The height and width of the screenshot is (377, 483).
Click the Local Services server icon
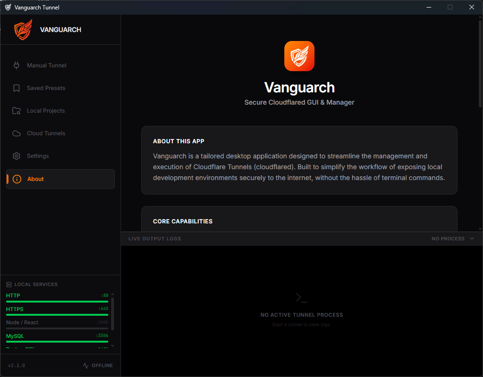[x=9, y=285]
